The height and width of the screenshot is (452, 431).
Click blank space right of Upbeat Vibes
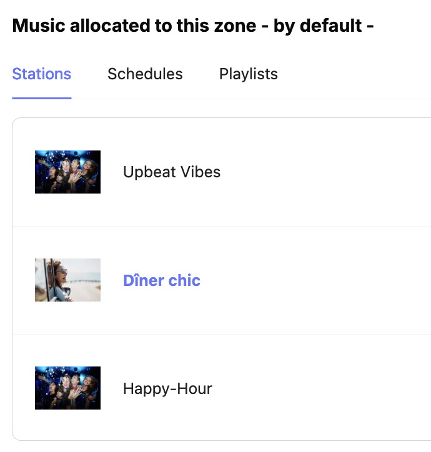pyautogui.click(x=325, y=172)
